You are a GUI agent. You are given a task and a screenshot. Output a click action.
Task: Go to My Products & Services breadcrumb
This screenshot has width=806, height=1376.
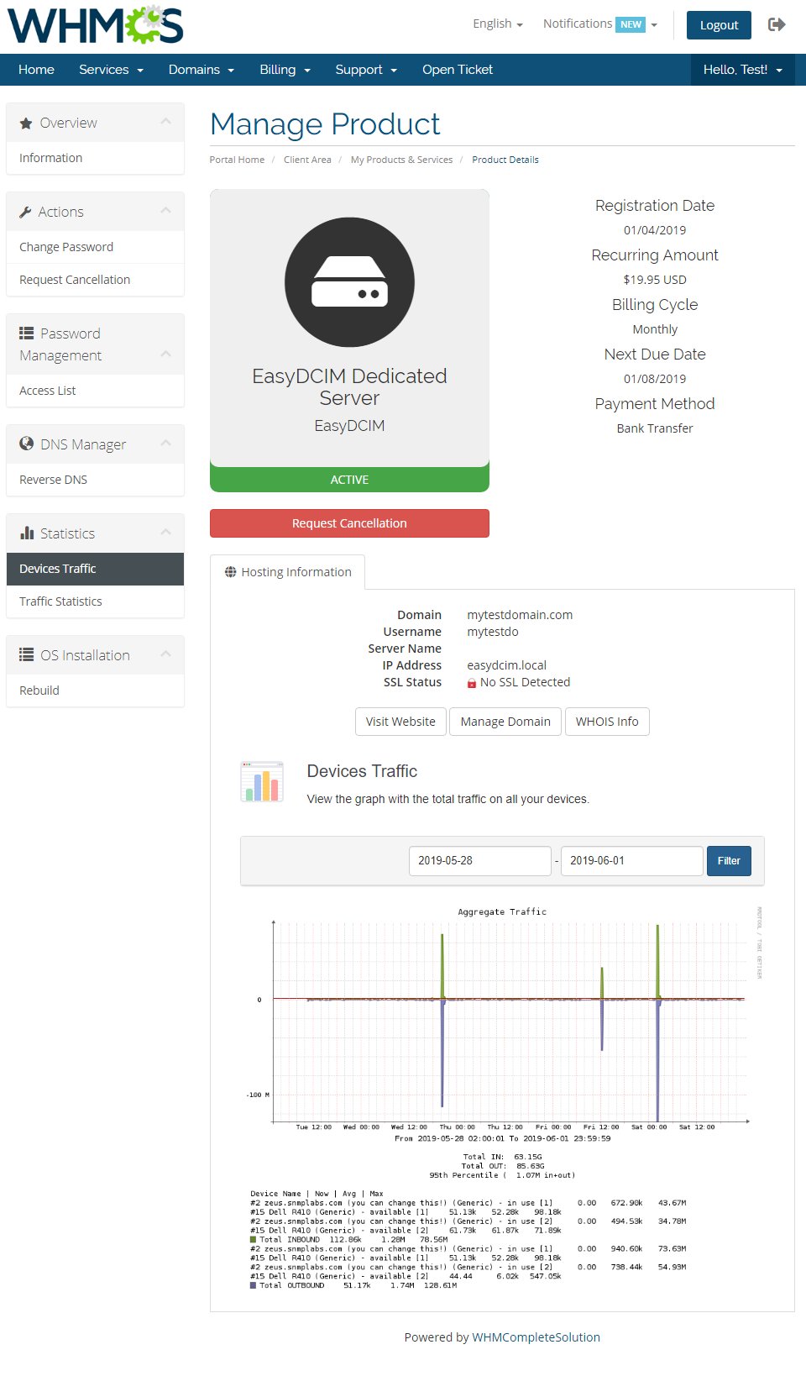click(x=401, y=160)
